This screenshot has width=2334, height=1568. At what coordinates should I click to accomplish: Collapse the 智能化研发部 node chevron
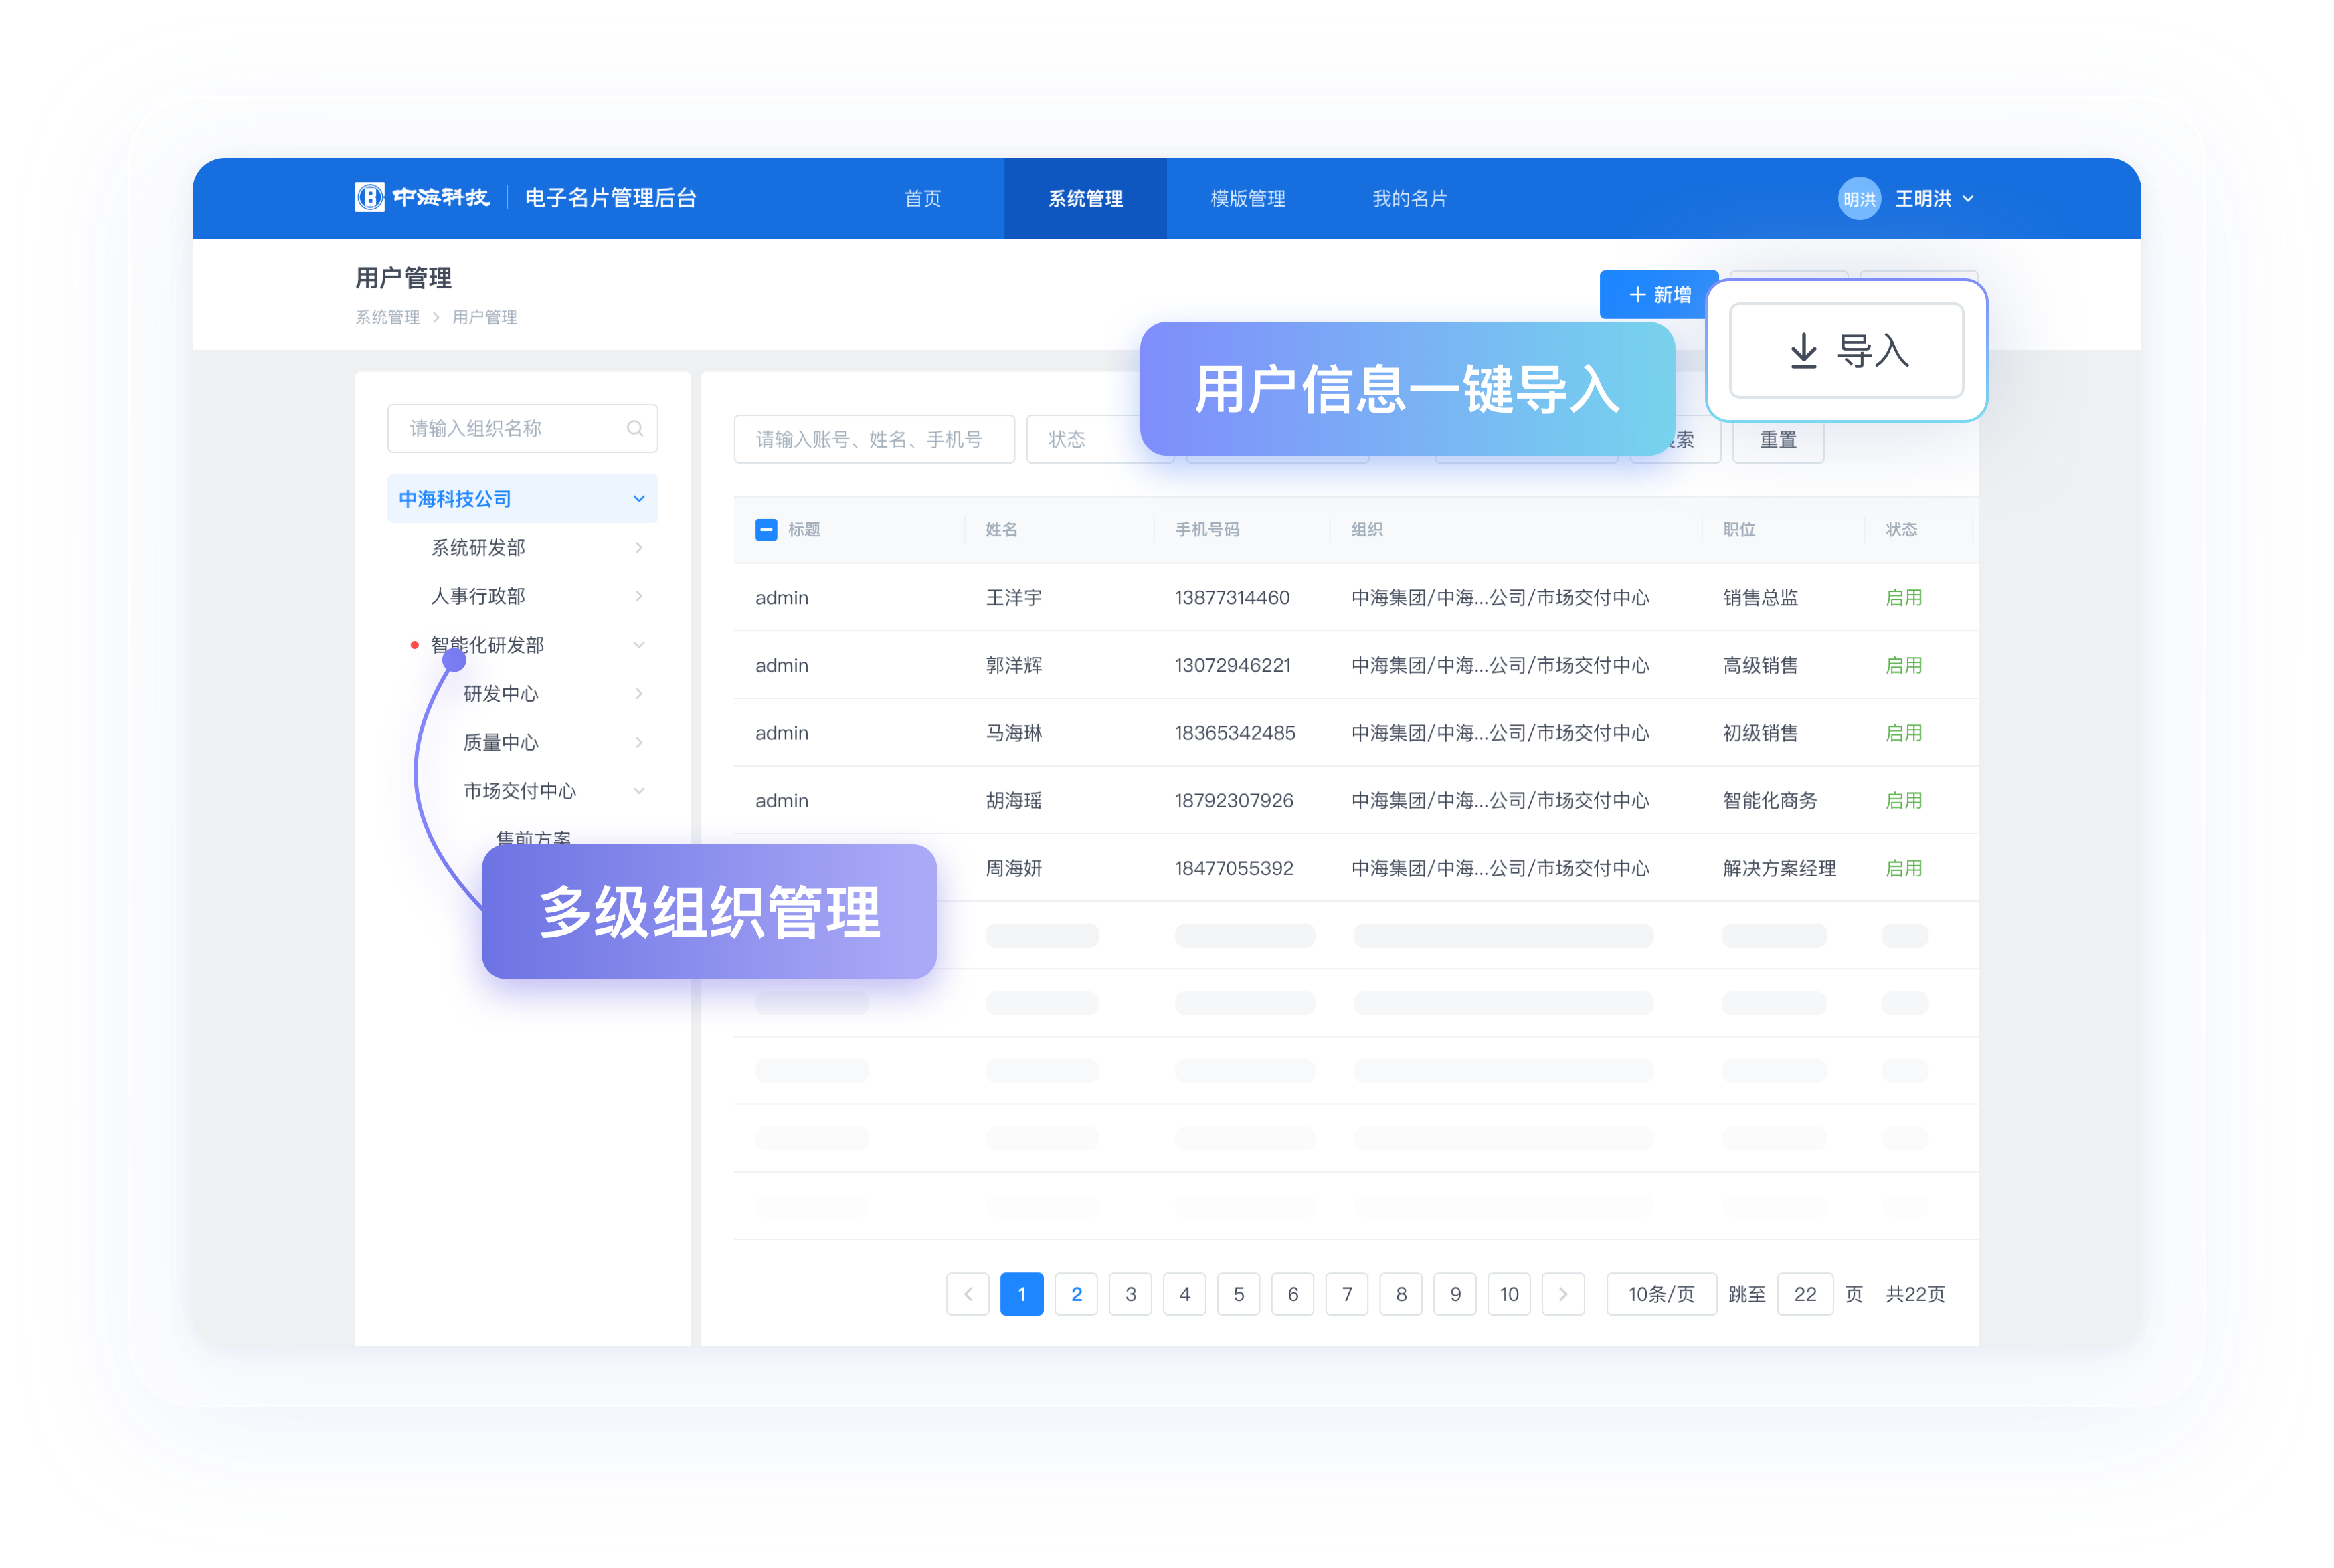[638, 645]
